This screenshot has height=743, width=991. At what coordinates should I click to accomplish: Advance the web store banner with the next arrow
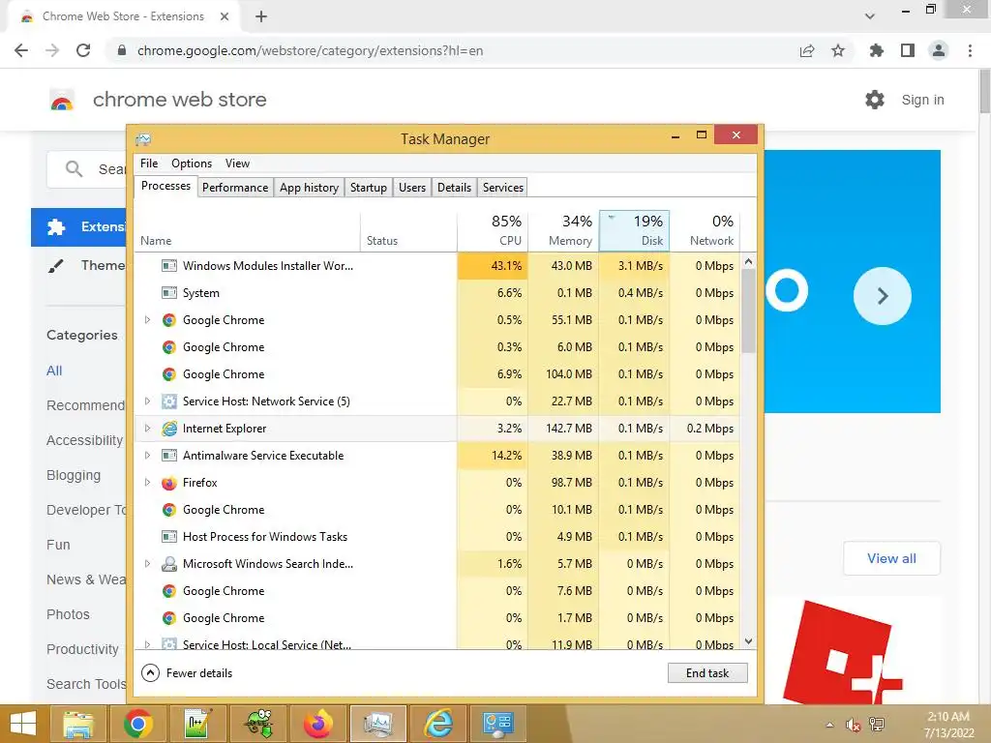pos(883,296)
